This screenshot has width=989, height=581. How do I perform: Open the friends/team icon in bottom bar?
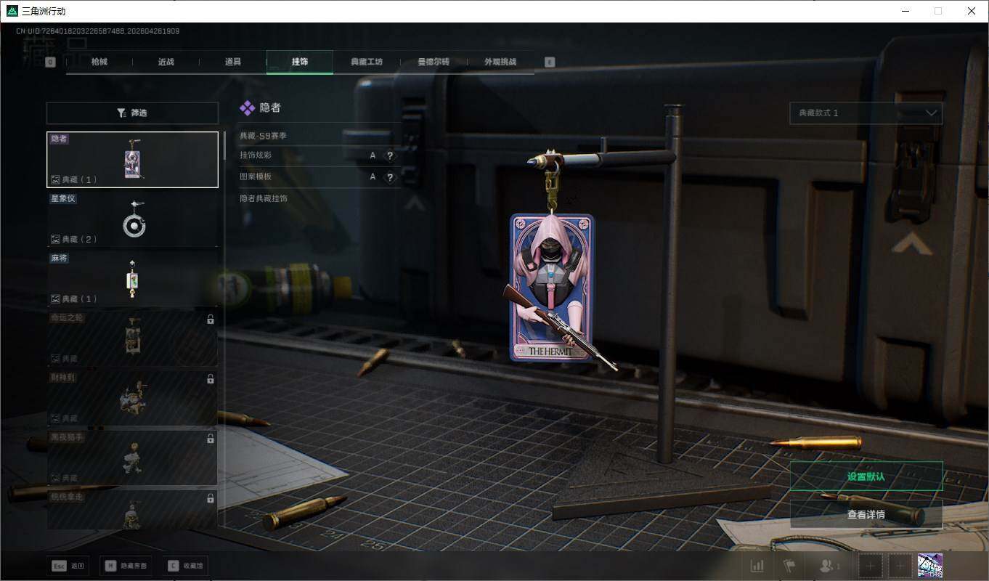coord(829,566)
